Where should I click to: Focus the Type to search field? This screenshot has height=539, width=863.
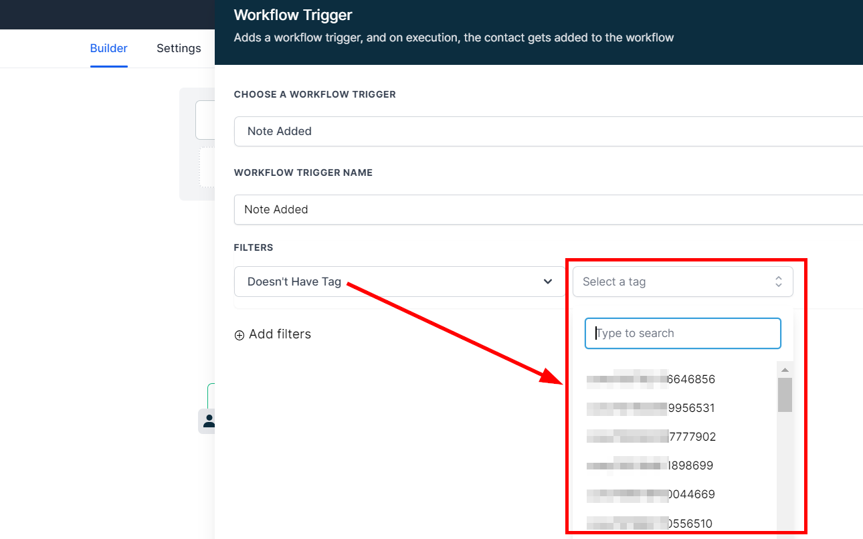pyautogui.click(x=682, y=333)
